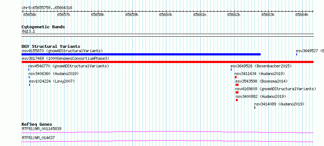This screenshot has height=146, width=324.
Task: Click the 65664k ruler tick label
Action: (302, 15)
